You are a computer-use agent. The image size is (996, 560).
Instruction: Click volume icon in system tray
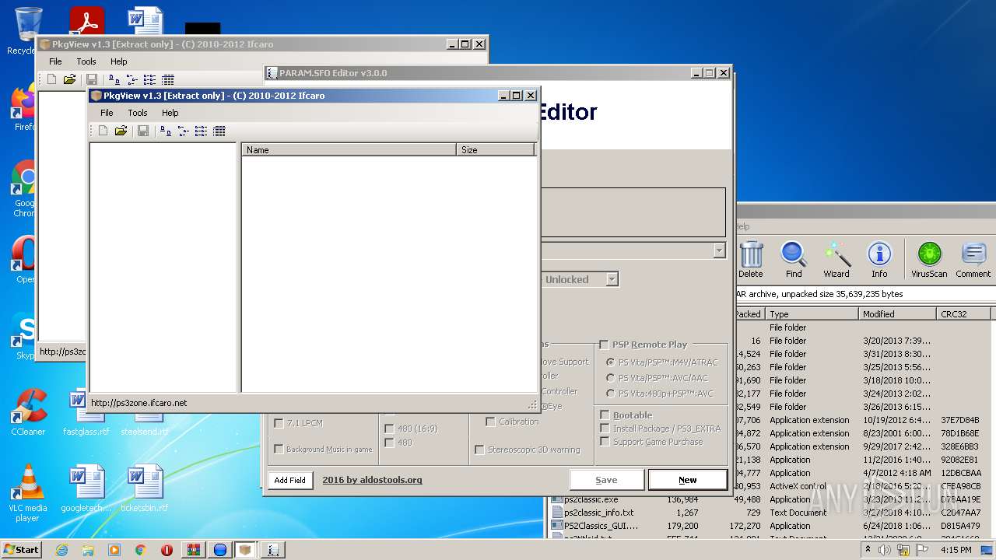click(885, 550)
